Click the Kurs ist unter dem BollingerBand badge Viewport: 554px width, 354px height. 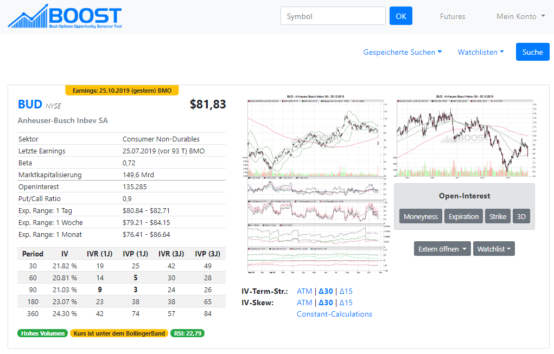[119, 333]
